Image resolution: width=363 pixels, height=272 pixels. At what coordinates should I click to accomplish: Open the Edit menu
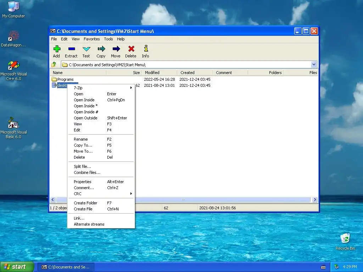(x=64, y=39)
